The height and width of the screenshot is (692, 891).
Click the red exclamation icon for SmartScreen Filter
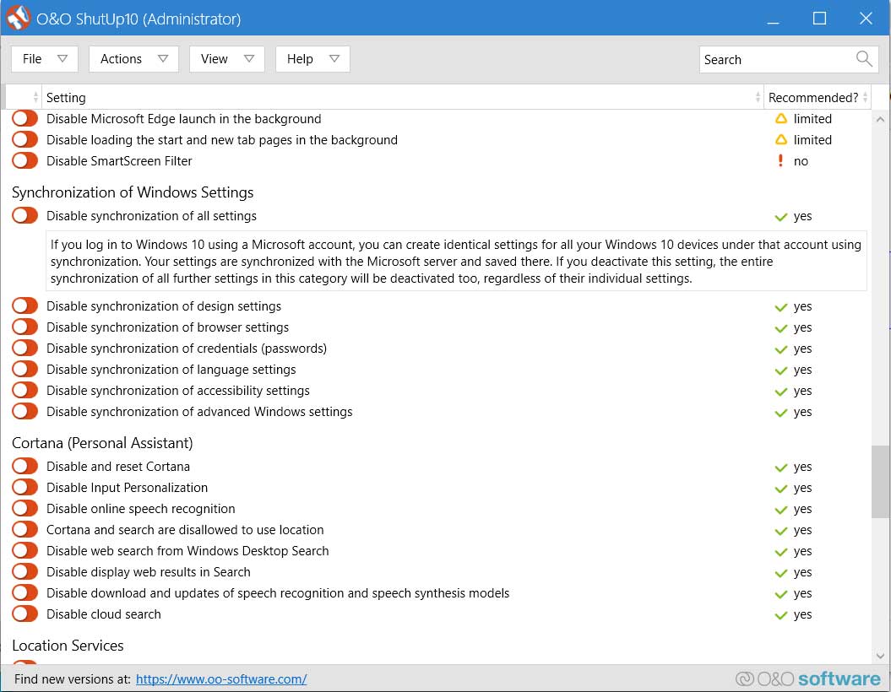coord(780,160)
